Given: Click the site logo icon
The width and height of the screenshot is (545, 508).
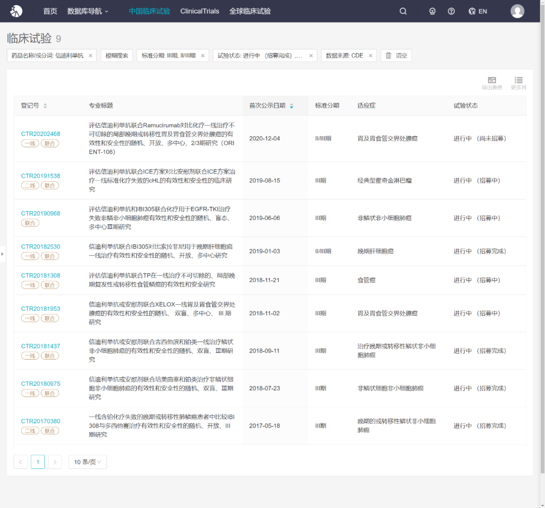Looking at the screenshot, I should point(16,11).
